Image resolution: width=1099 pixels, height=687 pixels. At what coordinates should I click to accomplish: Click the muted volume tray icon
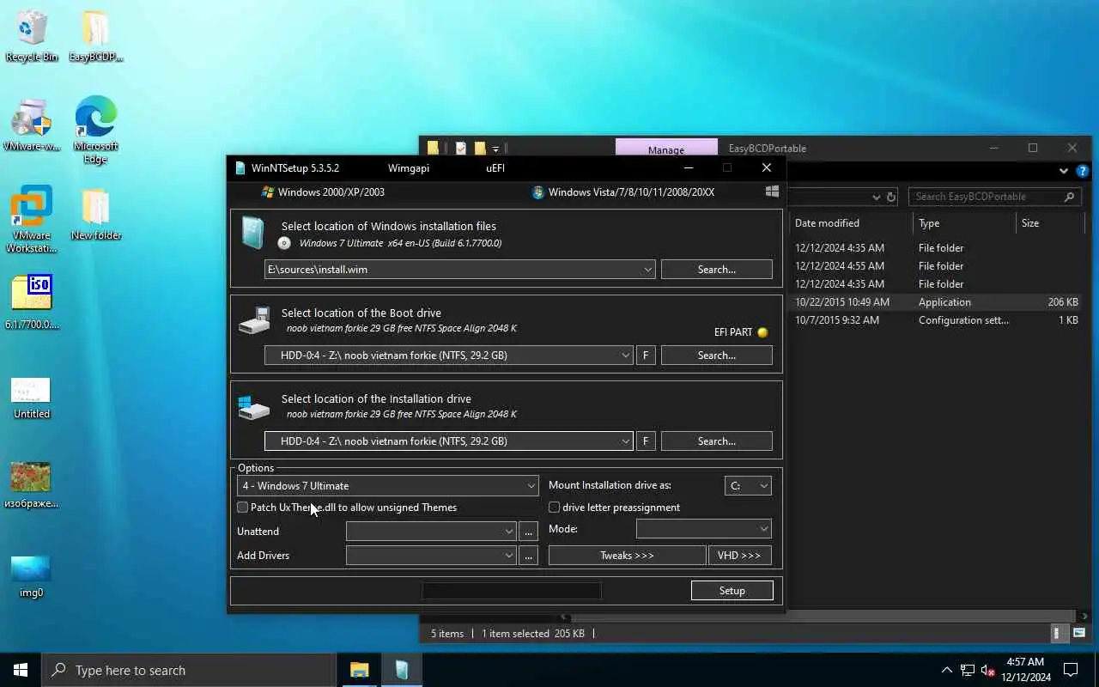click(x=987, y=671)
